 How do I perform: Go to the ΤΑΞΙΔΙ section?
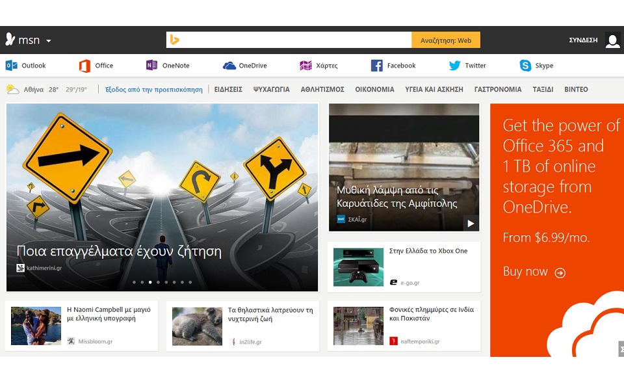(x=543, y=90)
